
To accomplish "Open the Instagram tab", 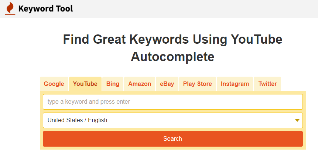I will [235, 84].
